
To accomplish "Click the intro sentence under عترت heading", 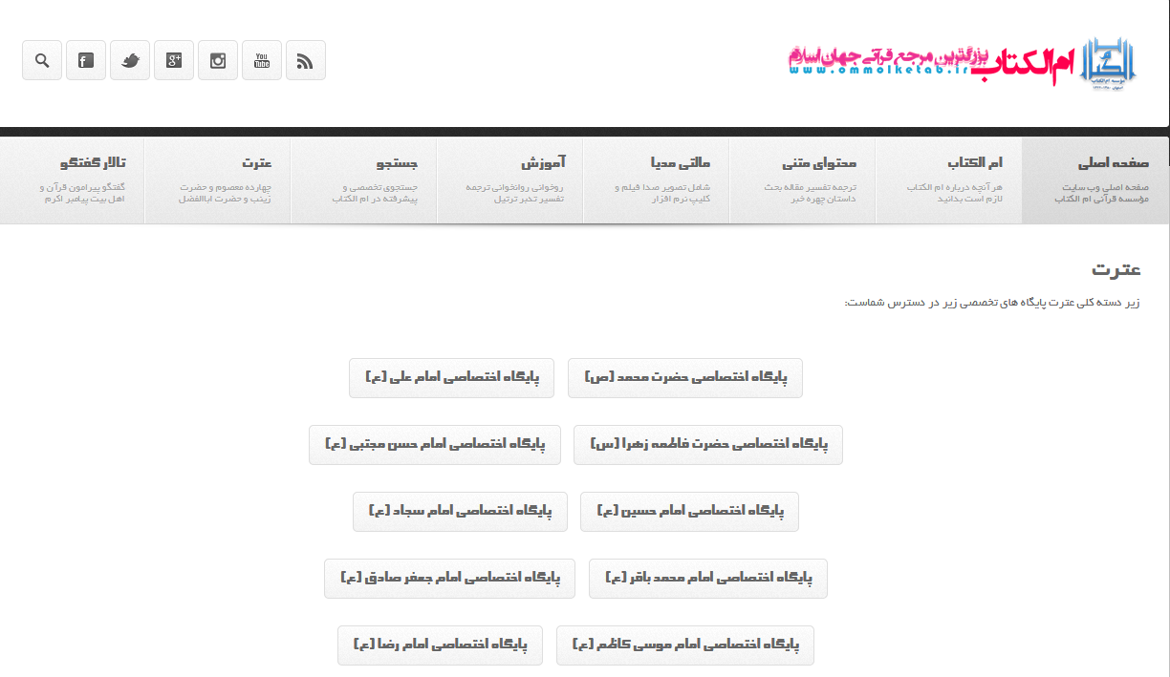I will coord(992,303).
